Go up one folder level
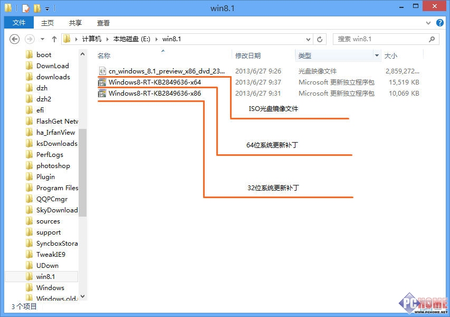The image size is (450, 317). pos(54,39)
